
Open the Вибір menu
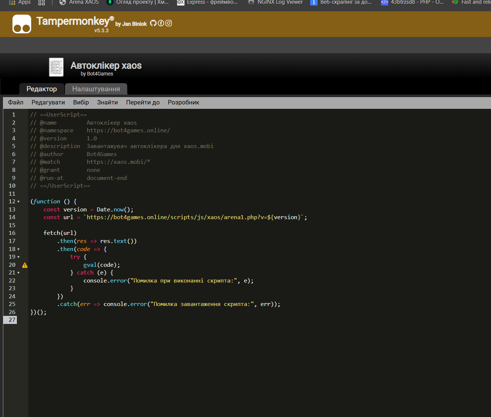point(81,103)
